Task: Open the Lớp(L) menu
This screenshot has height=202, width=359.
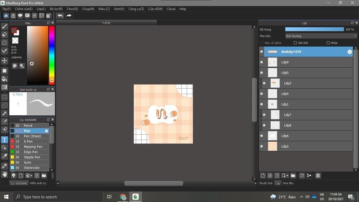Action: [41, 9]
